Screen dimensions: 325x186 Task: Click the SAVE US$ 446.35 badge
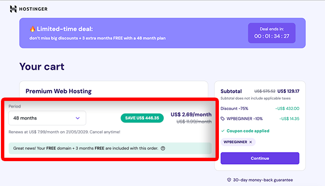142,118
